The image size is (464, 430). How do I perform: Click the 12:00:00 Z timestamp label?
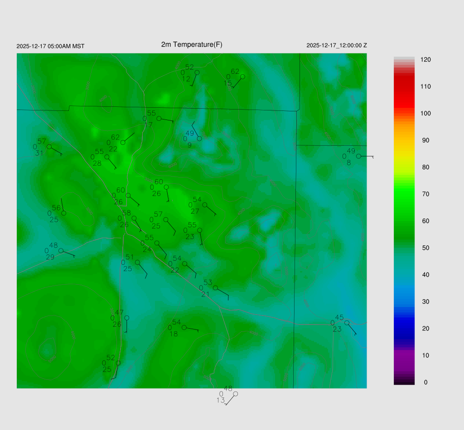(337, 46)
